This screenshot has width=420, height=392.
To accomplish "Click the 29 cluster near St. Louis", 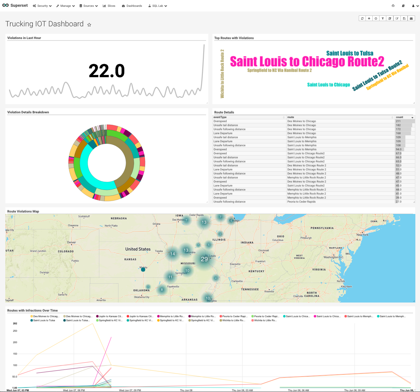I will click(x=204, y=259).
